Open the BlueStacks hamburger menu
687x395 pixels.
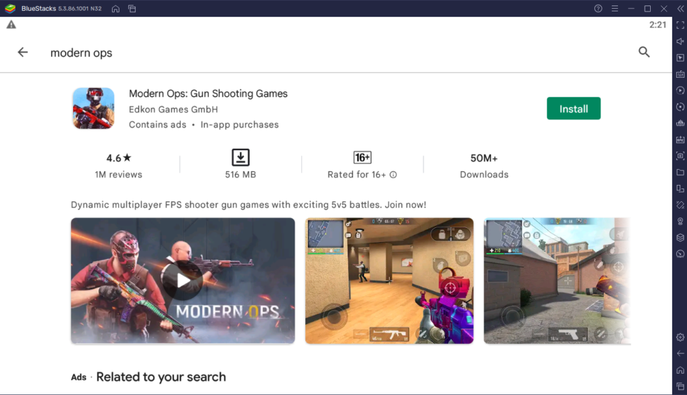pos(615,9)
